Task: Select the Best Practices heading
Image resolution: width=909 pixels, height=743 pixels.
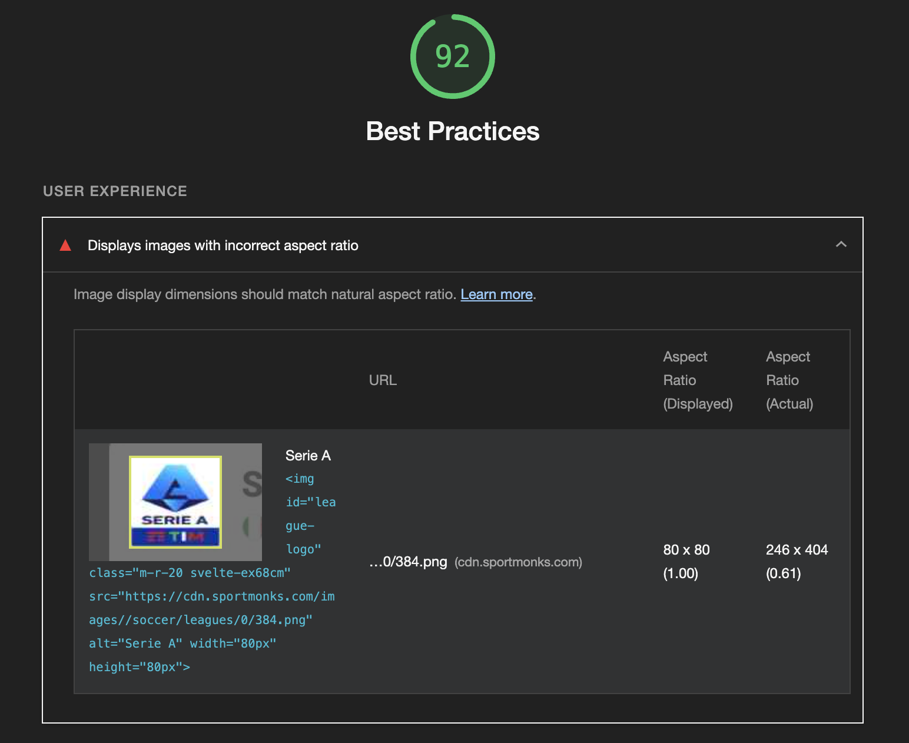Action: [453, 131]
